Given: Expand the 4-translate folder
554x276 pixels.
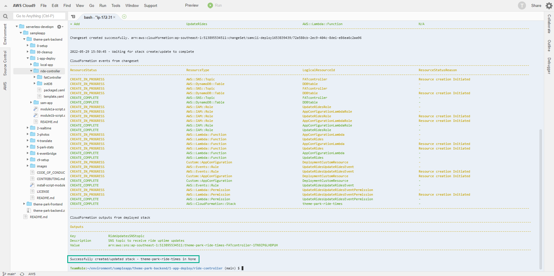Looking at the screenshot, I should click(x=28, y=141).
